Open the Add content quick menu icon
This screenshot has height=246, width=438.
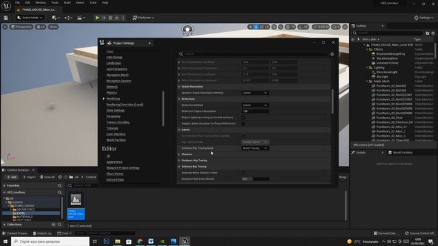55,18
